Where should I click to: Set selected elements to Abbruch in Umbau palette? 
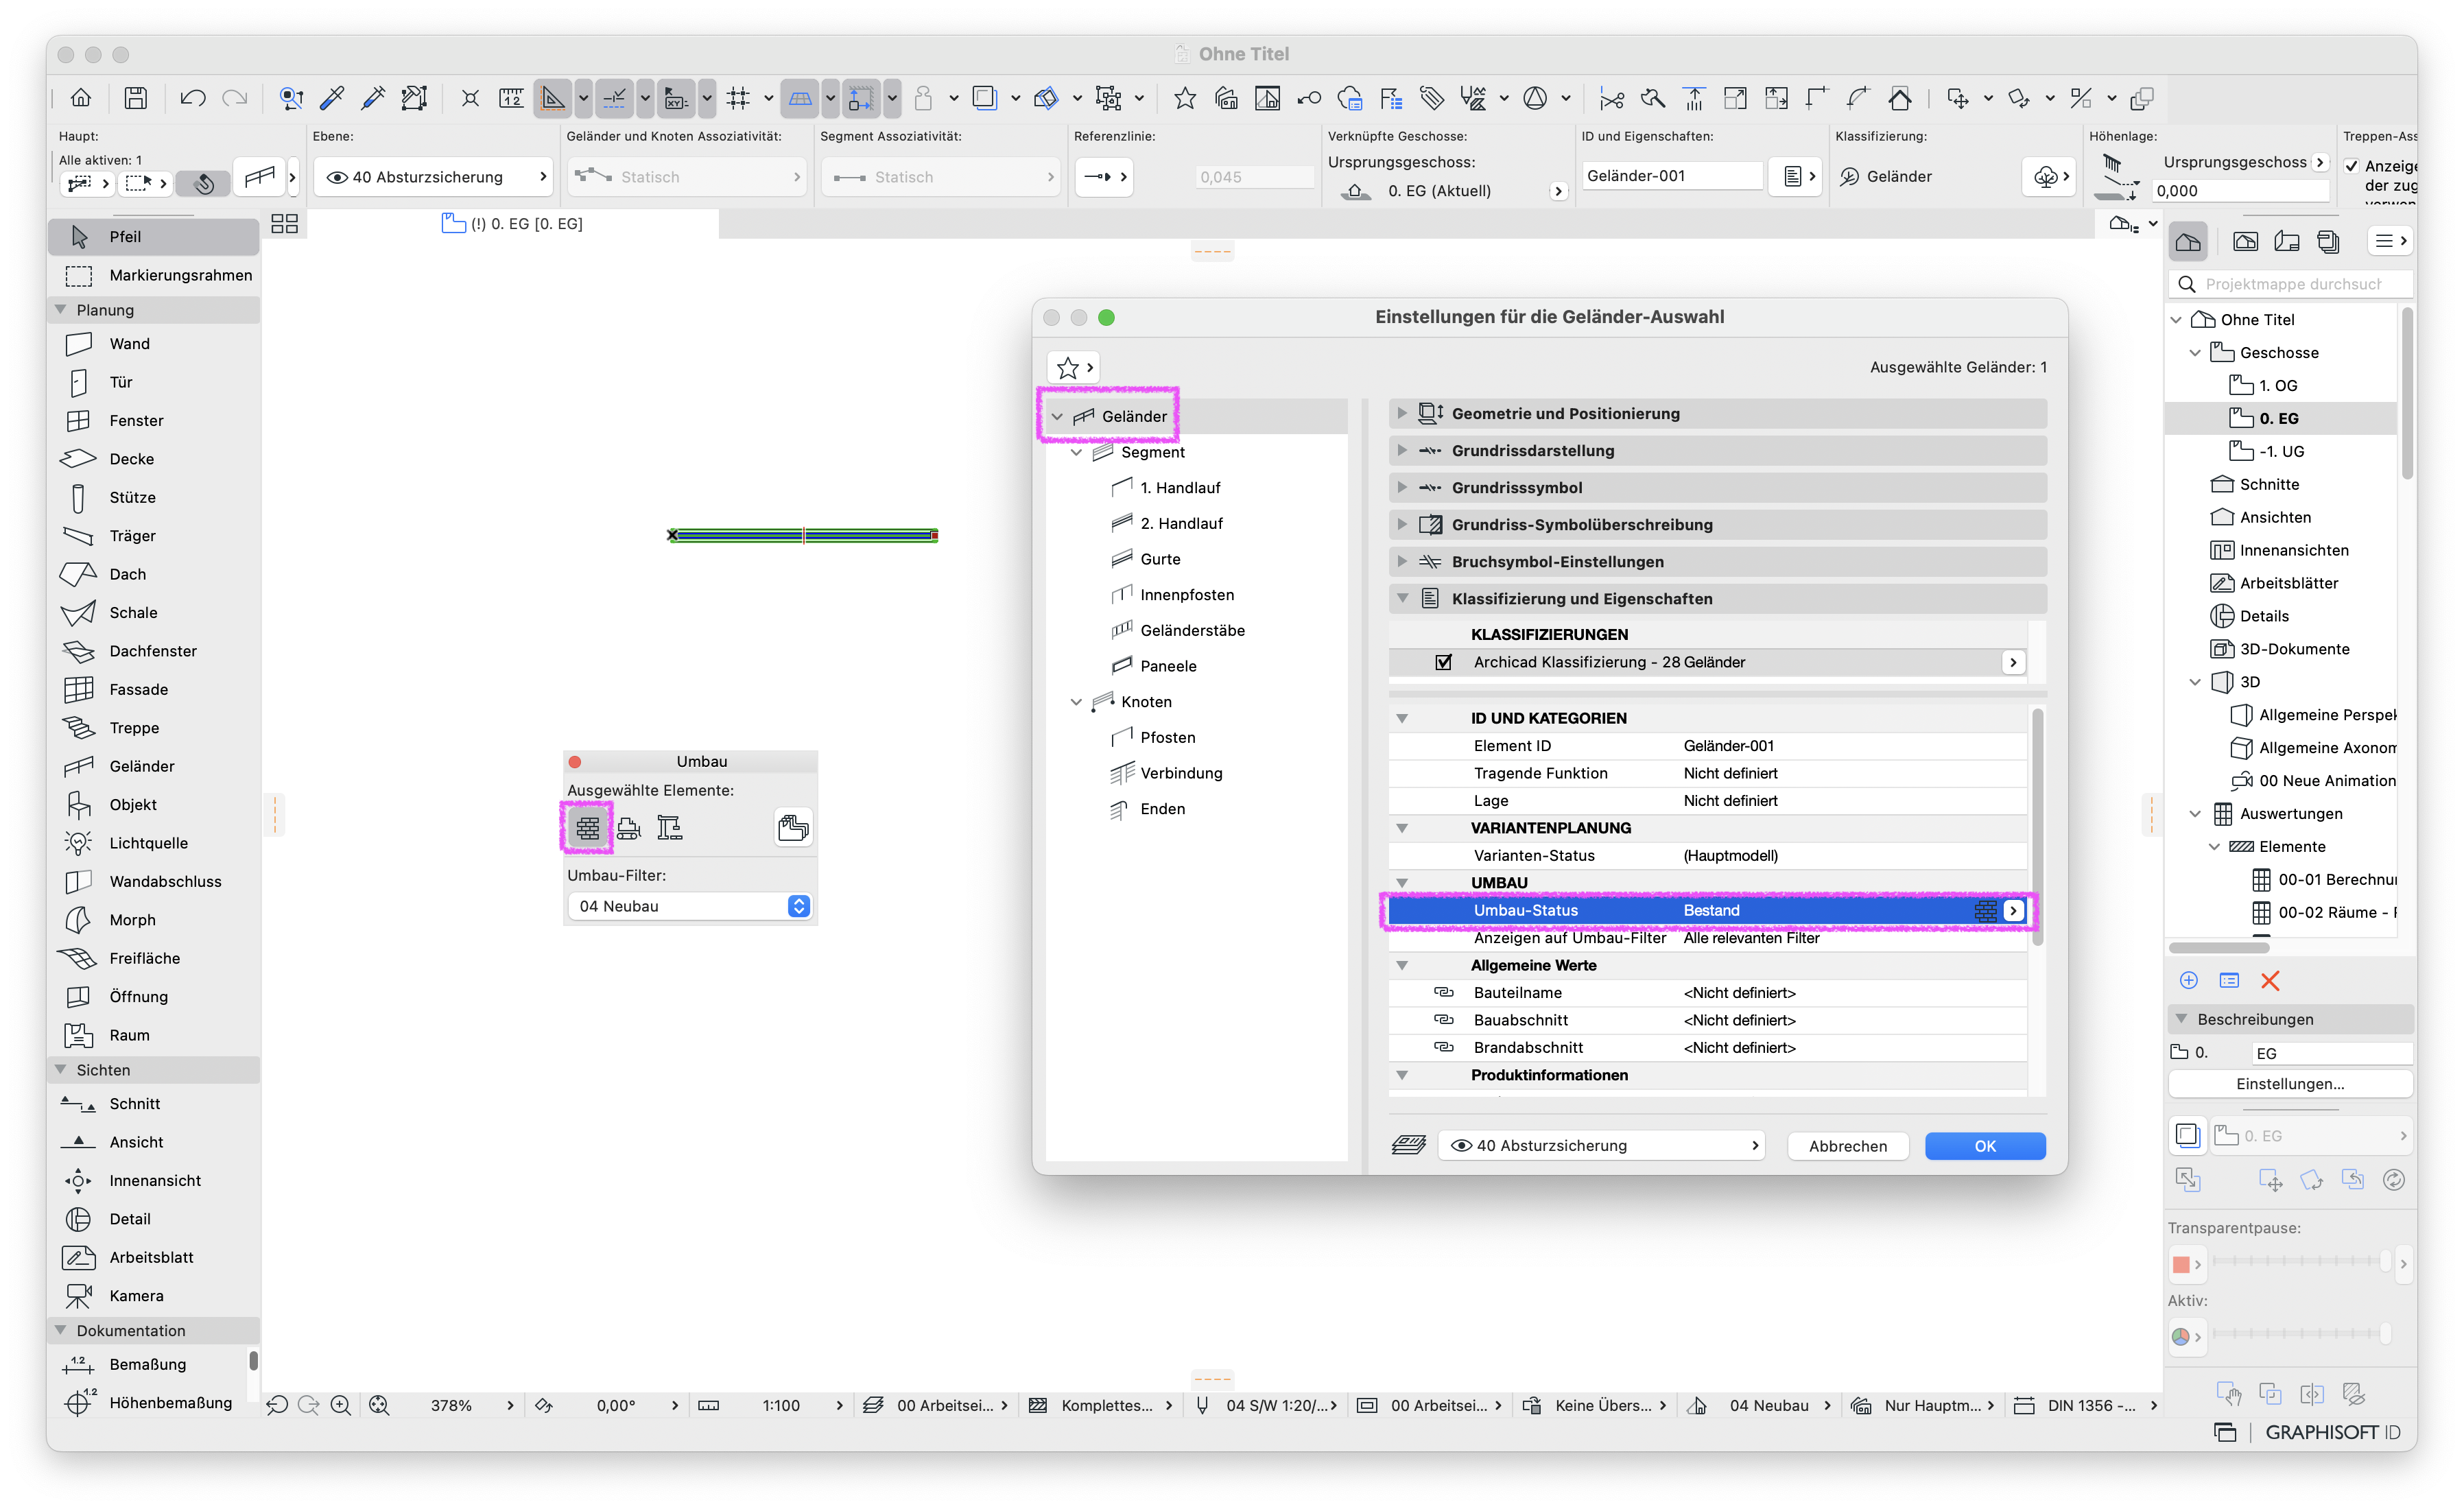coord(629,828)
